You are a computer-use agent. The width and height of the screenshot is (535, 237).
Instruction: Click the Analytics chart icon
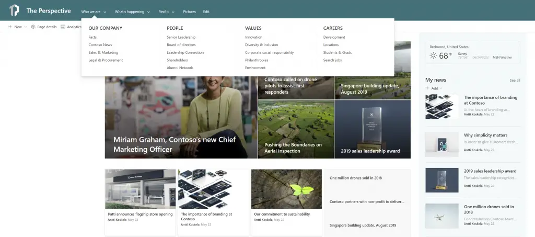tap(63, 27)
